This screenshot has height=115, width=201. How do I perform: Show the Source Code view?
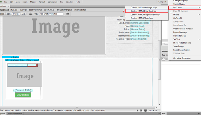pyautogui.click(x=4, y=10)
